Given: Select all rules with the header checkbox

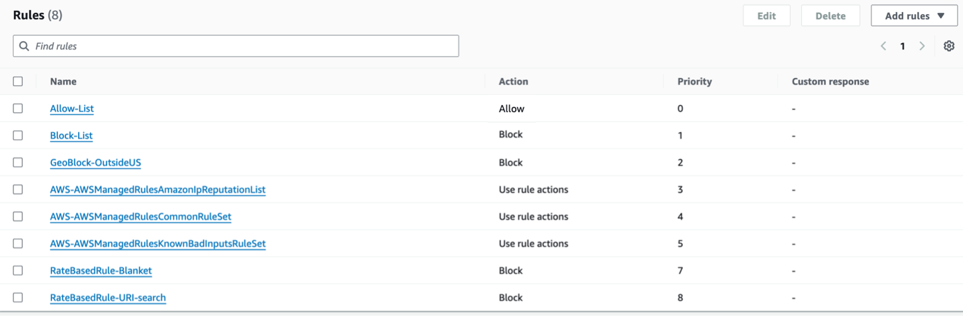Looking at the screenshot, I should click(18, 81).
